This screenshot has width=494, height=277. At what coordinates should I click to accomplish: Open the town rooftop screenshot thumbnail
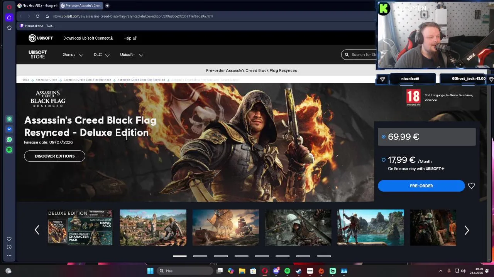[153, 227]
